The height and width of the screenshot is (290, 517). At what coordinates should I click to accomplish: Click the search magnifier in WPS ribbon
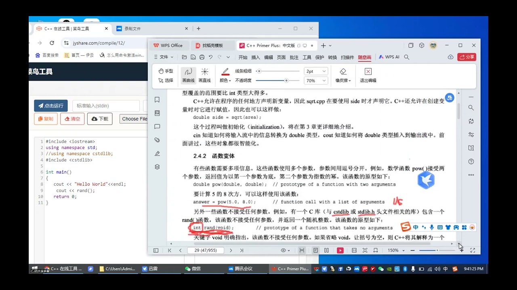(x=407, y=57)
